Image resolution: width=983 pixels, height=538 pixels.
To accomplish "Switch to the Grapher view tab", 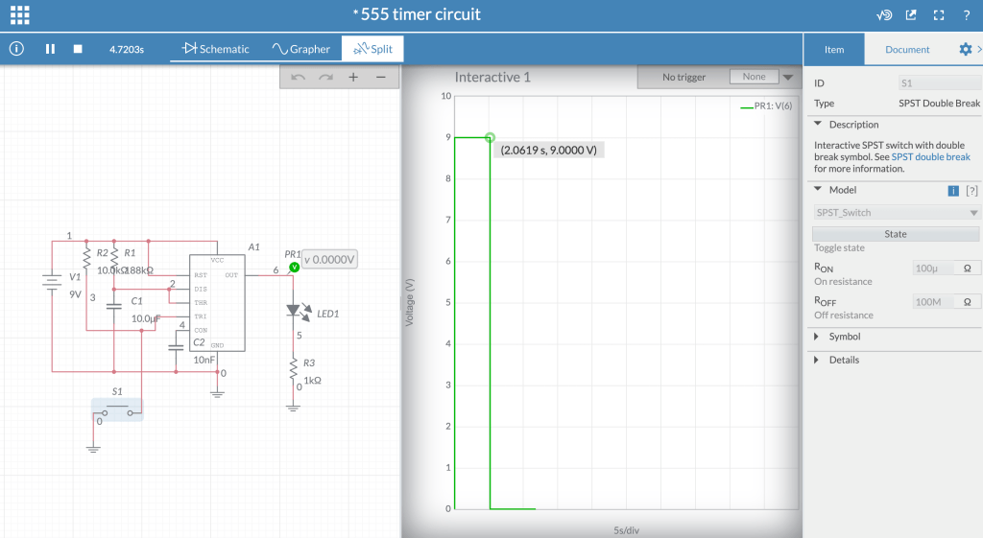I will (x=300, y=49).
